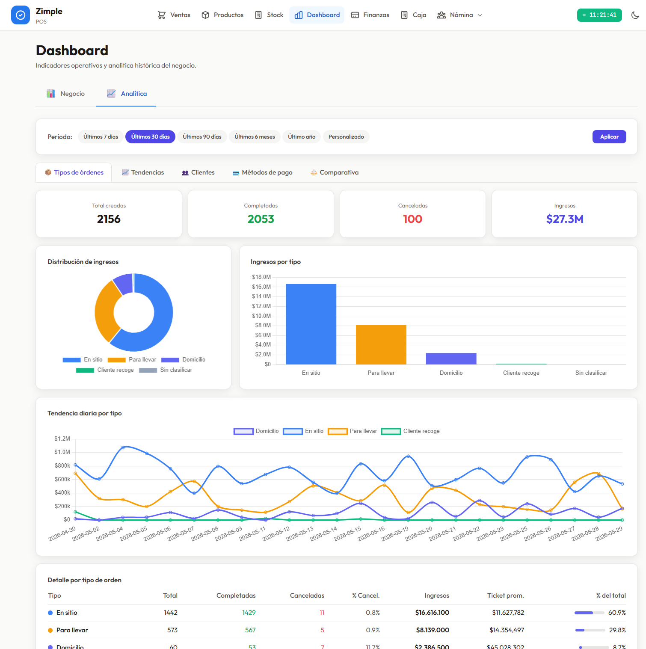This screenshot has width=646, height=649.
Task: Click the orange Para llevar bar
Action: coord(381,345)
